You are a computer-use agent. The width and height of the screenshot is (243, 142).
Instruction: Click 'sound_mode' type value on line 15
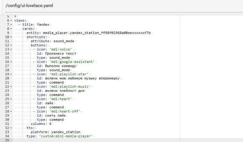pos(60,58)
